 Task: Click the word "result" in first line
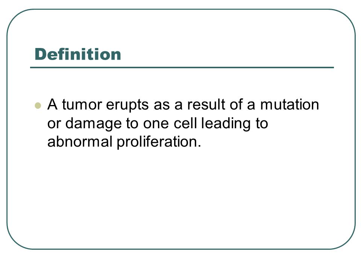coord(206,105)
